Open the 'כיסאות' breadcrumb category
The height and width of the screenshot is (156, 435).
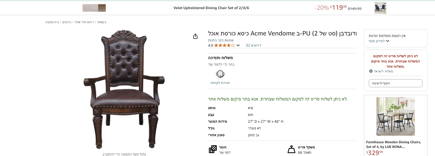(x=102, y=22)
